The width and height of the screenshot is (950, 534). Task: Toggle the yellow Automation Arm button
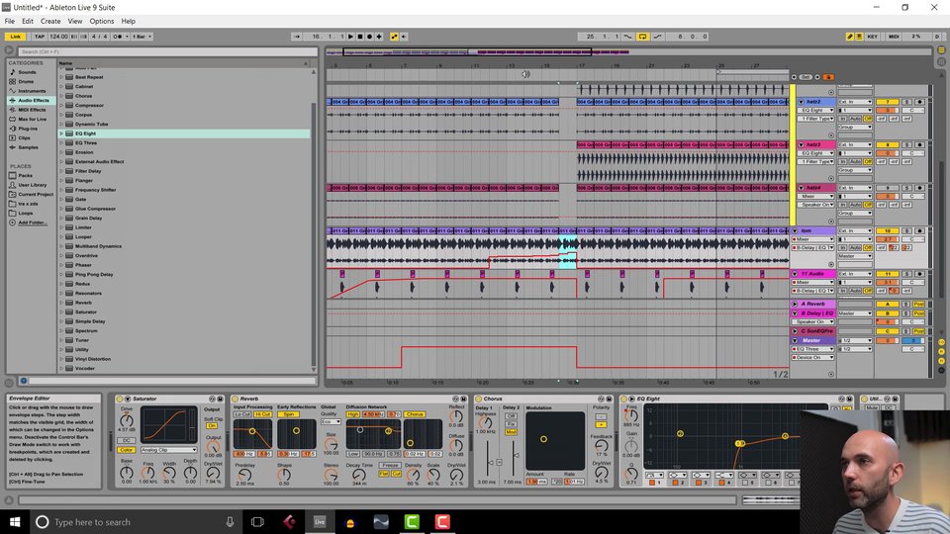pos(394,37)
